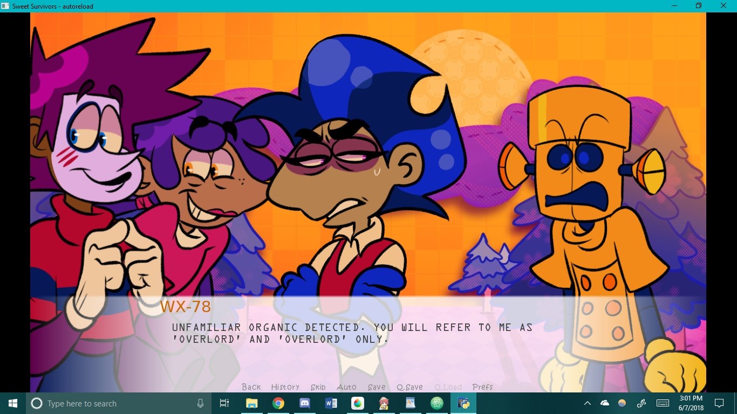Launch Google Chrome from the taskbar
This screenshot has width=737, height=414.
click(x=278, y=403)
